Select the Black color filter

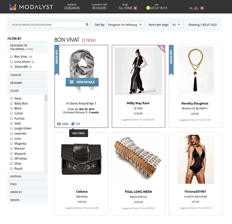point(11,108)
